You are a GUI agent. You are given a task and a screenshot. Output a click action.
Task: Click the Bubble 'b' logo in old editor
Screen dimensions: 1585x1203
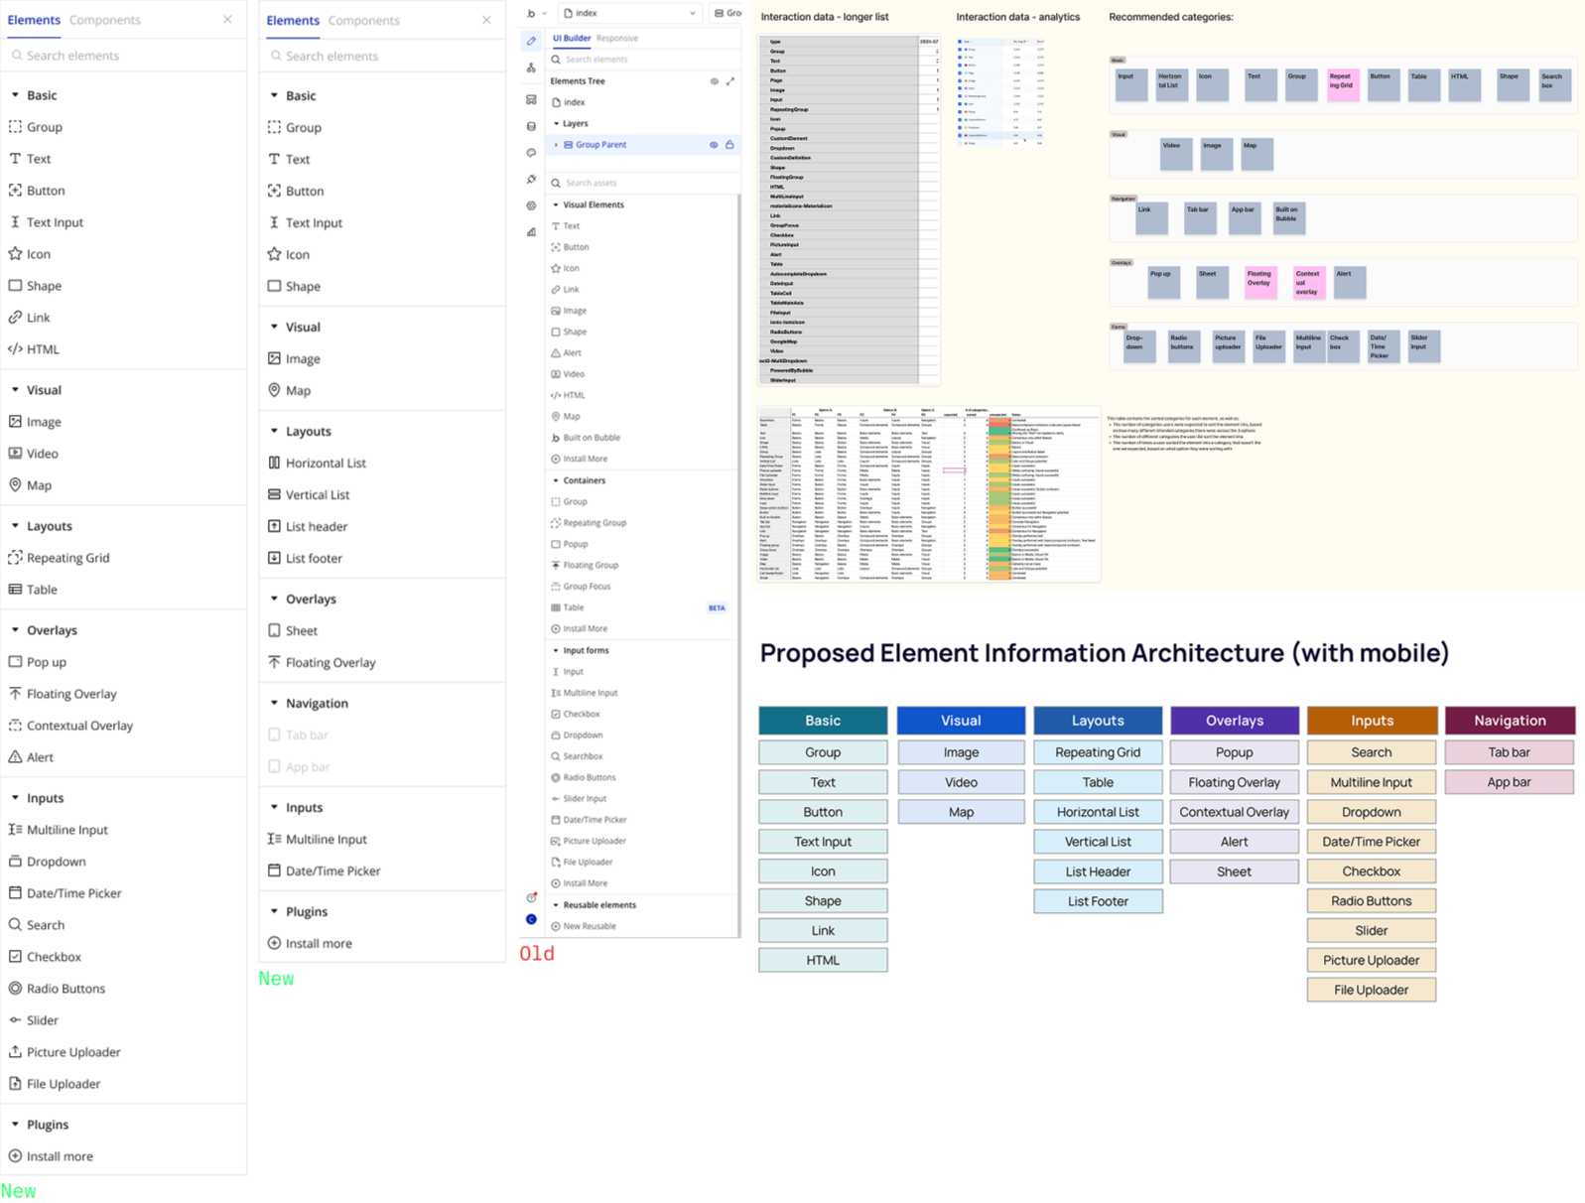pos(531,14)
